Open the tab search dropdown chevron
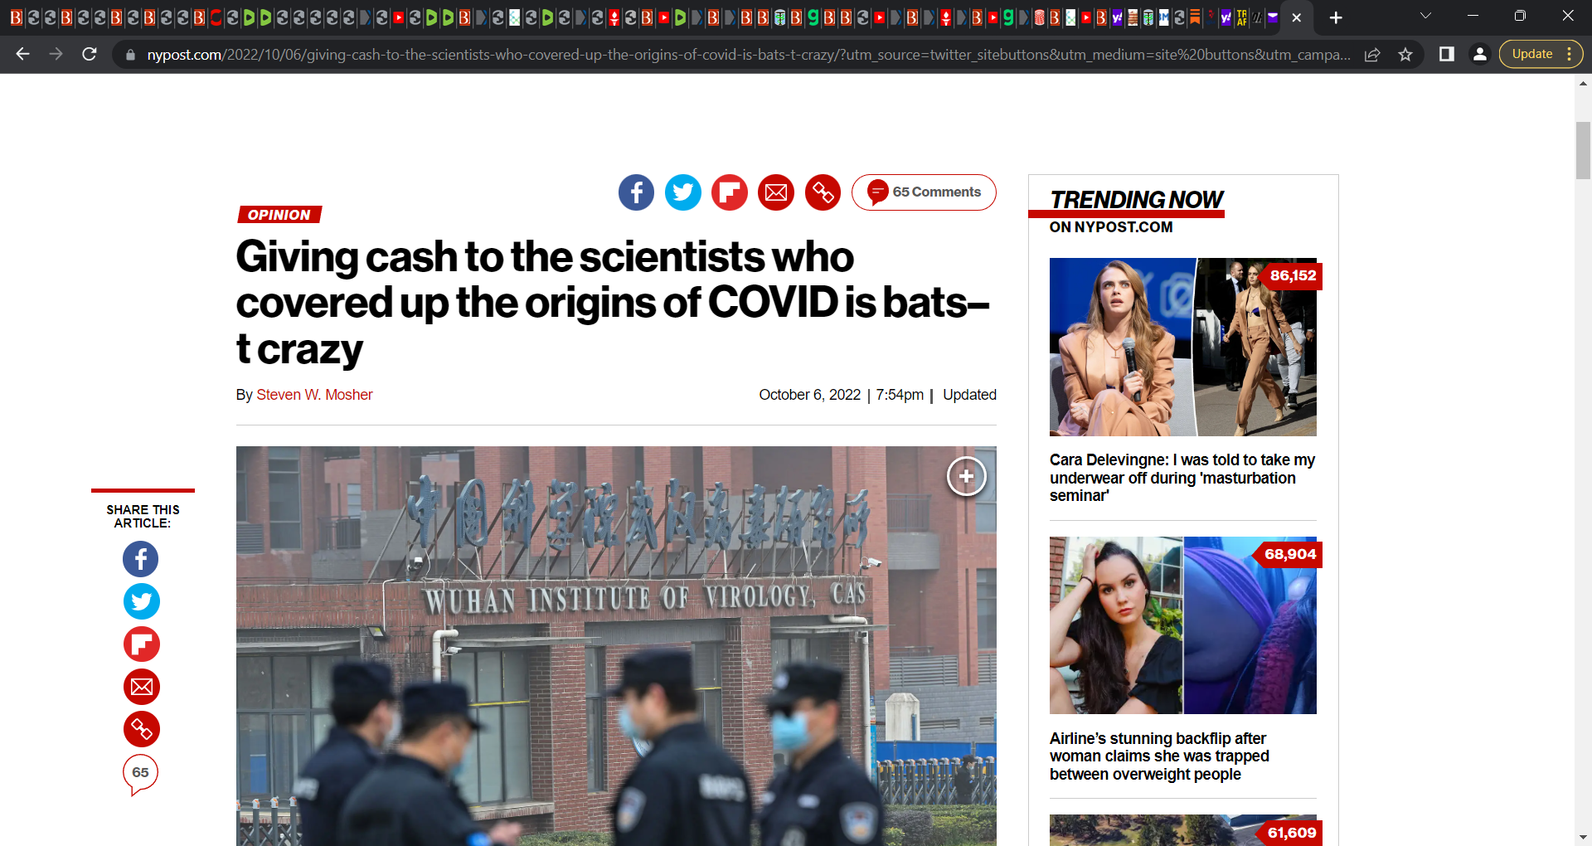Viewport: 1592px width, 846px height. 1426,17
